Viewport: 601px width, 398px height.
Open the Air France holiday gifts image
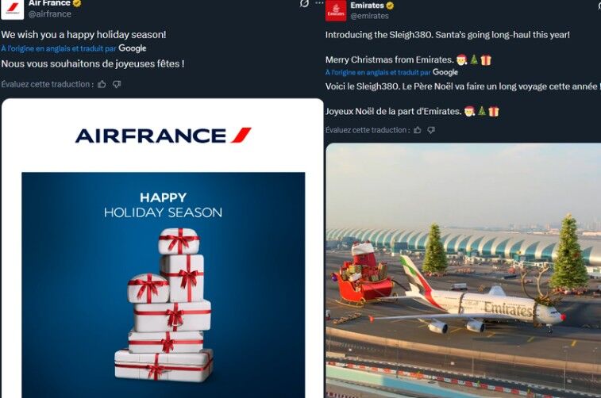pyautogui.click(x=163, y=248)
